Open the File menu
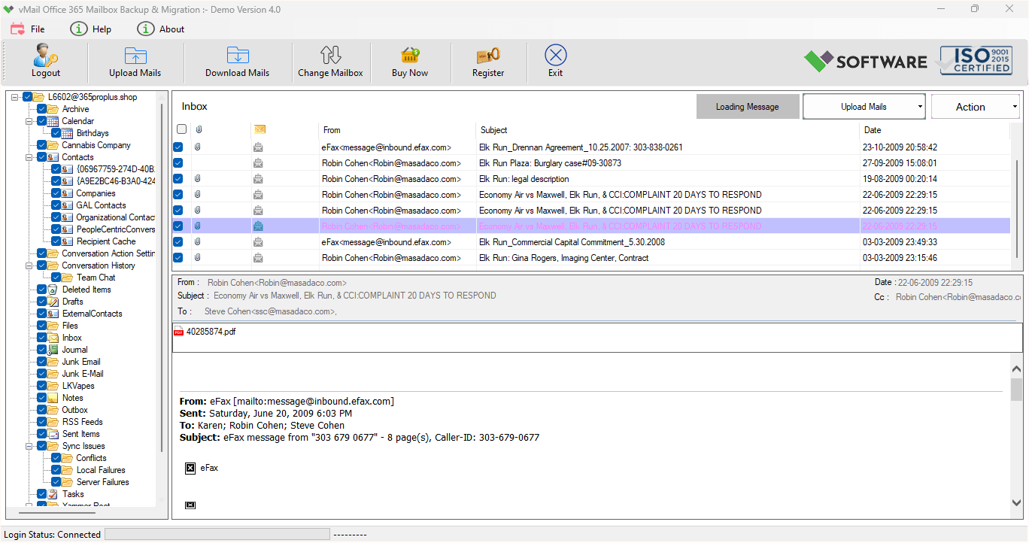The width and height of the screenshot is (1029, 543). tap(28, 29)
